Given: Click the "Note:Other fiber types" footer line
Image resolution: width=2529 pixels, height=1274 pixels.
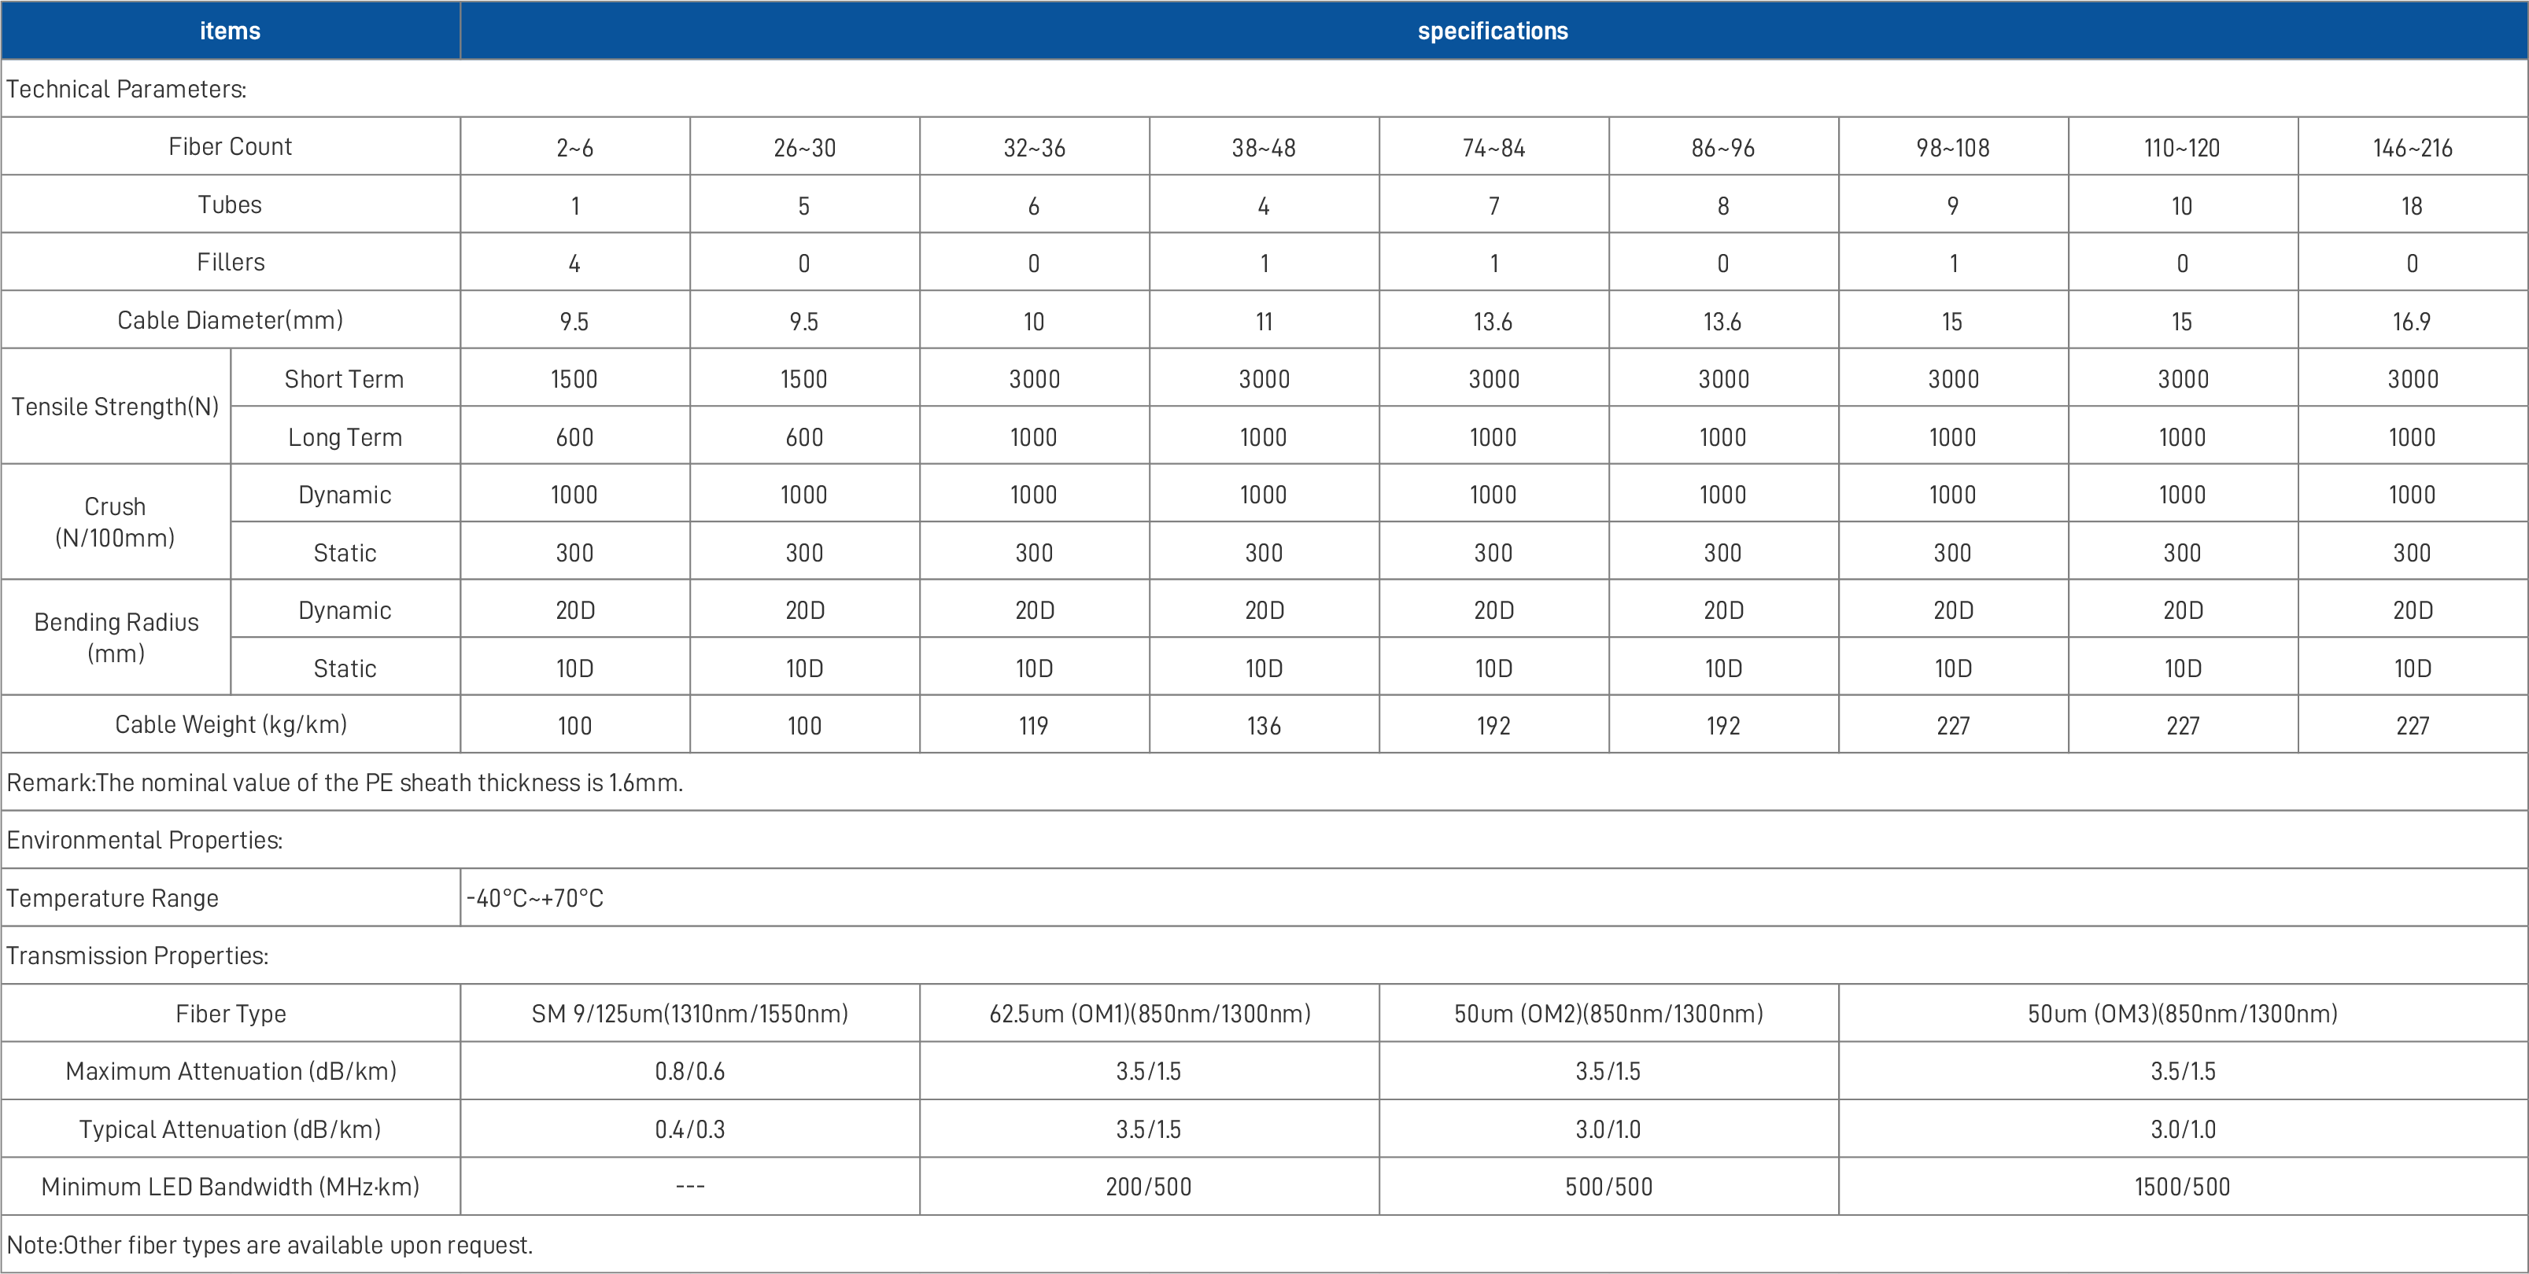Looking at the screenshot, I should (270, 1245).
